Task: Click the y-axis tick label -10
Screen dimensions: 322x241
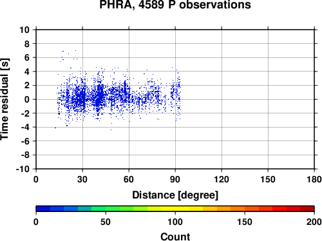Action: 23,169
